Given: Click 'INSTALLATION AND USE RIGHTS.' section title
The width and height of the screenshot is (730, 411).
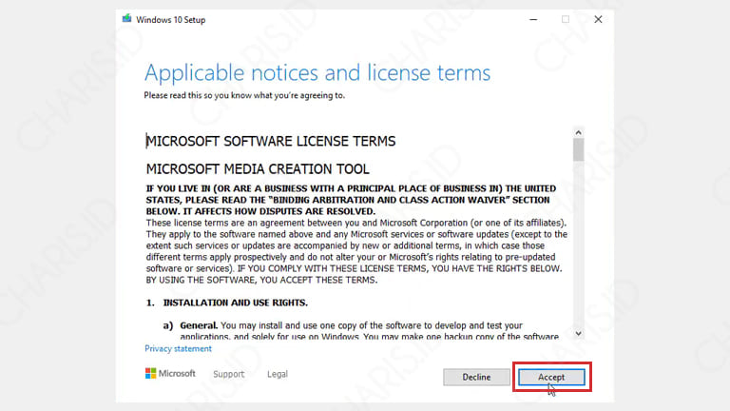Looking at the screenshot, I should click(x=235, y=303).
